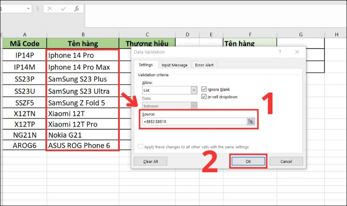Select the SamSung S23 Plus cell
347x206 pixels.
[83, 79]
